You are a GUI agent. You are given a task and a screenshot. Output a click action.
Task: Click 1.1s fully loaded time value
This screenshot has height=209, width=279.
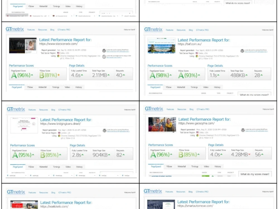coord(213,75)
